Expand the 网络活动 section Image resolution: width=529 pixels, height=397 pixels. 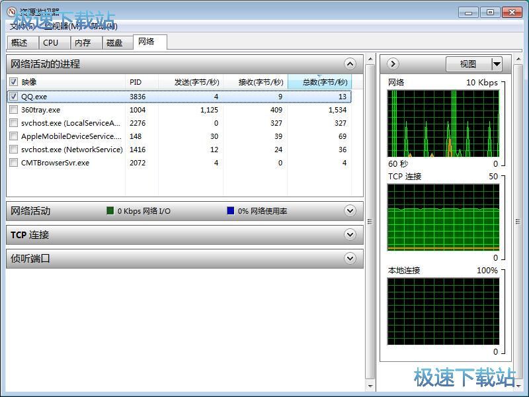coord(350,211)
